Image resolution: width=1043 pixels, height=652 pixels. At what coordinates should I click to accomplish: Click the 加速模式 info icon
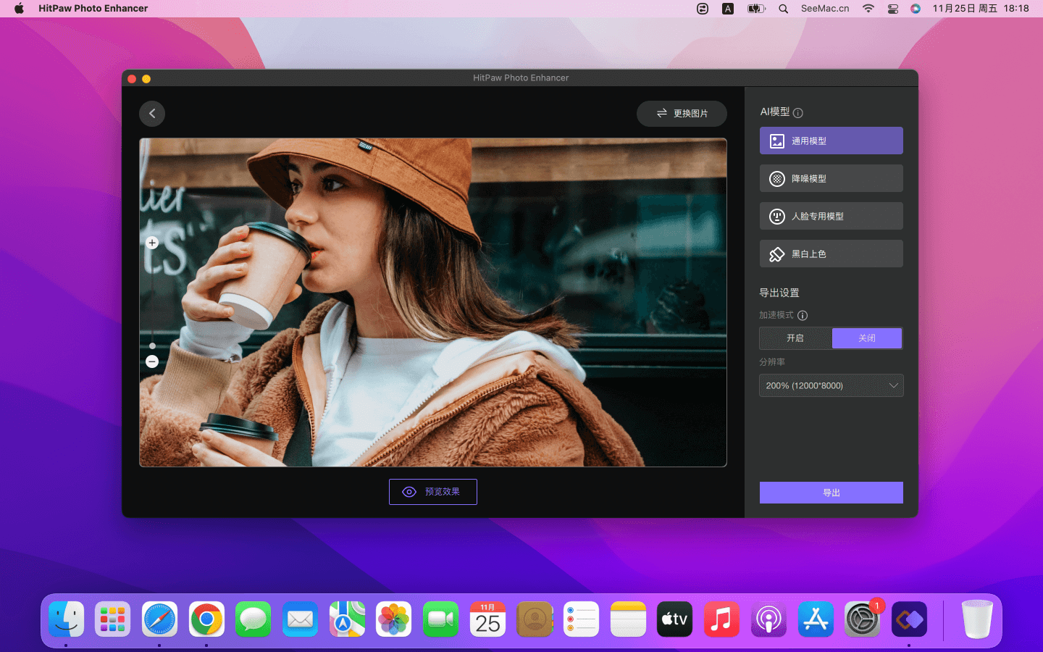point(803,315)
